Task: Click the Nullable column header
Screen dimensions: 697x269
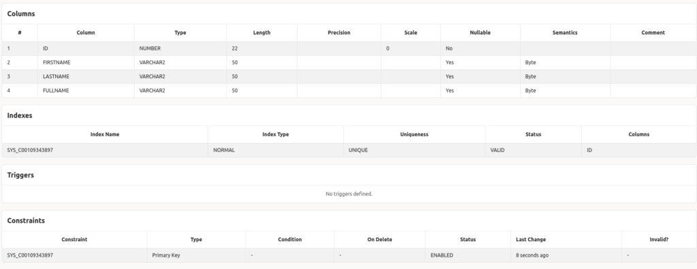Action: point(480,33)
